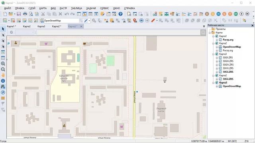The image size is (255, 143).
Task: Click the blue circled arrow tool in left toolbar
Action: pos(3,93)
